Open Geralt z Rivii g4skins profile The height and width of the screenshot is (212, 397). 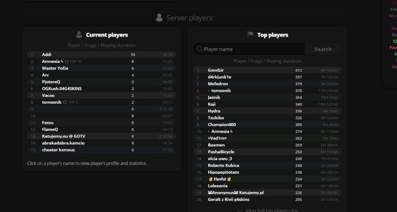[x=229, y=199]
